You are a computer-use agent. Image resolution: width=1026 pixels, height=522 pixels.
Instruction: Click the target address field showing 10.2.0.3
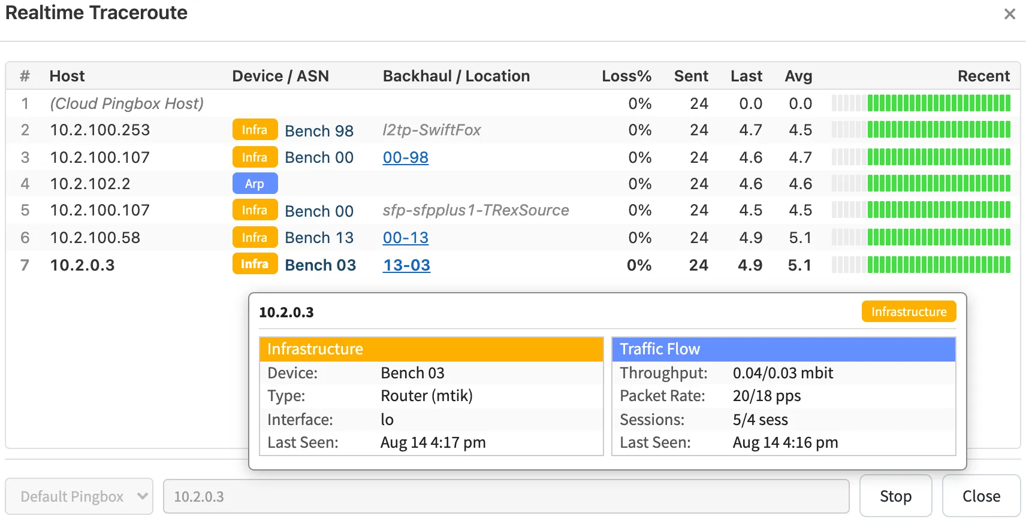pyautogui.click(x=506, y=496)
